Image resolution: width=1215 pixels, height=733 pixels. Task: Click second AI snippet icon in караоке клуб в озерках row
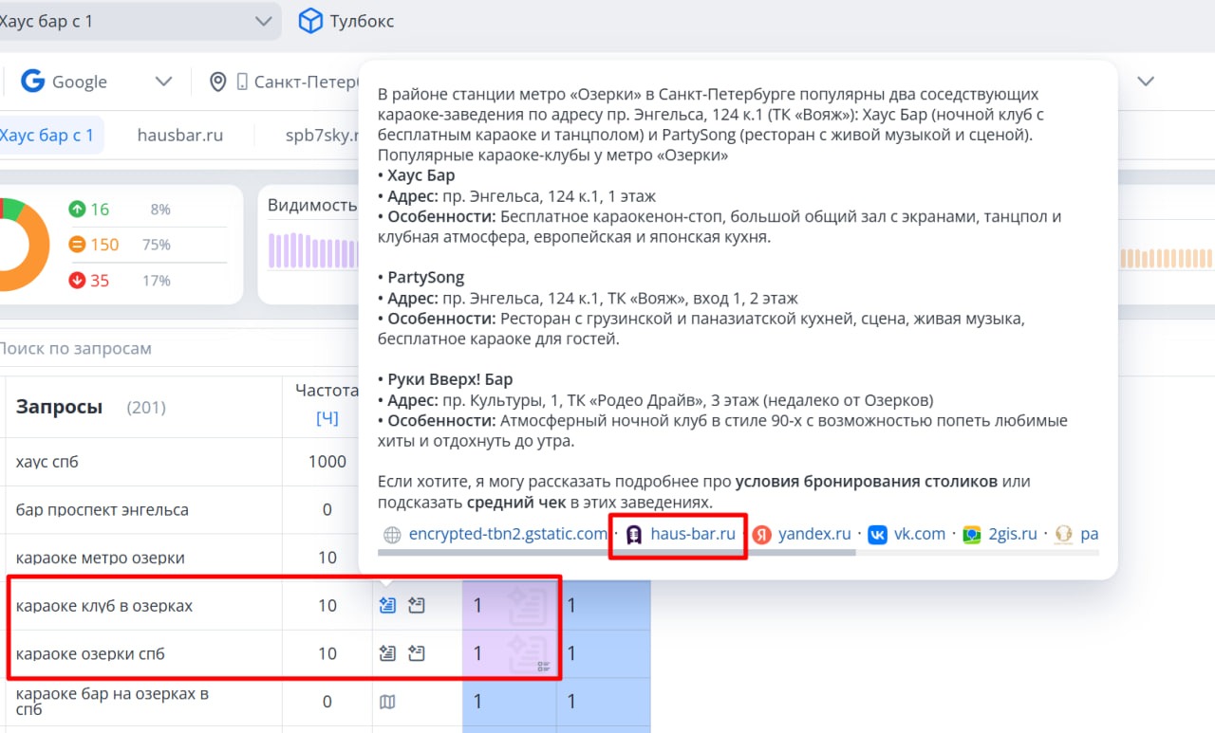coord(417,605)
